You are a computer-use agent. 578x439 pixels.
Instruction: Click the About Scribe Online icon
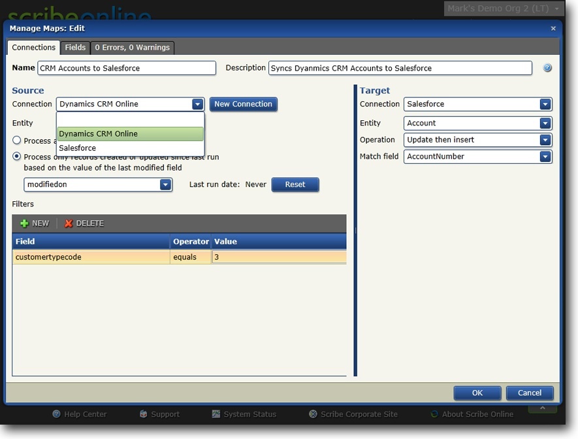pyautogui.click(x=434, y=414)
